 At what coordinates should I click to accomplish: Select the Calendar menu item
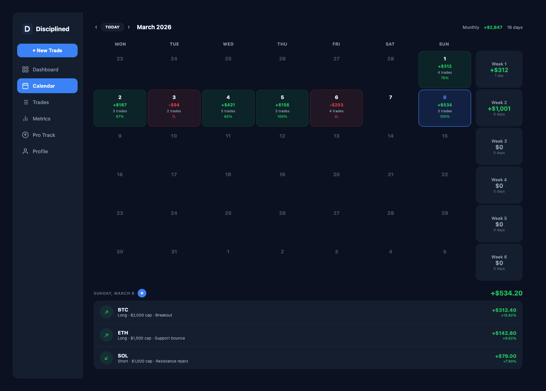(47, 86)
